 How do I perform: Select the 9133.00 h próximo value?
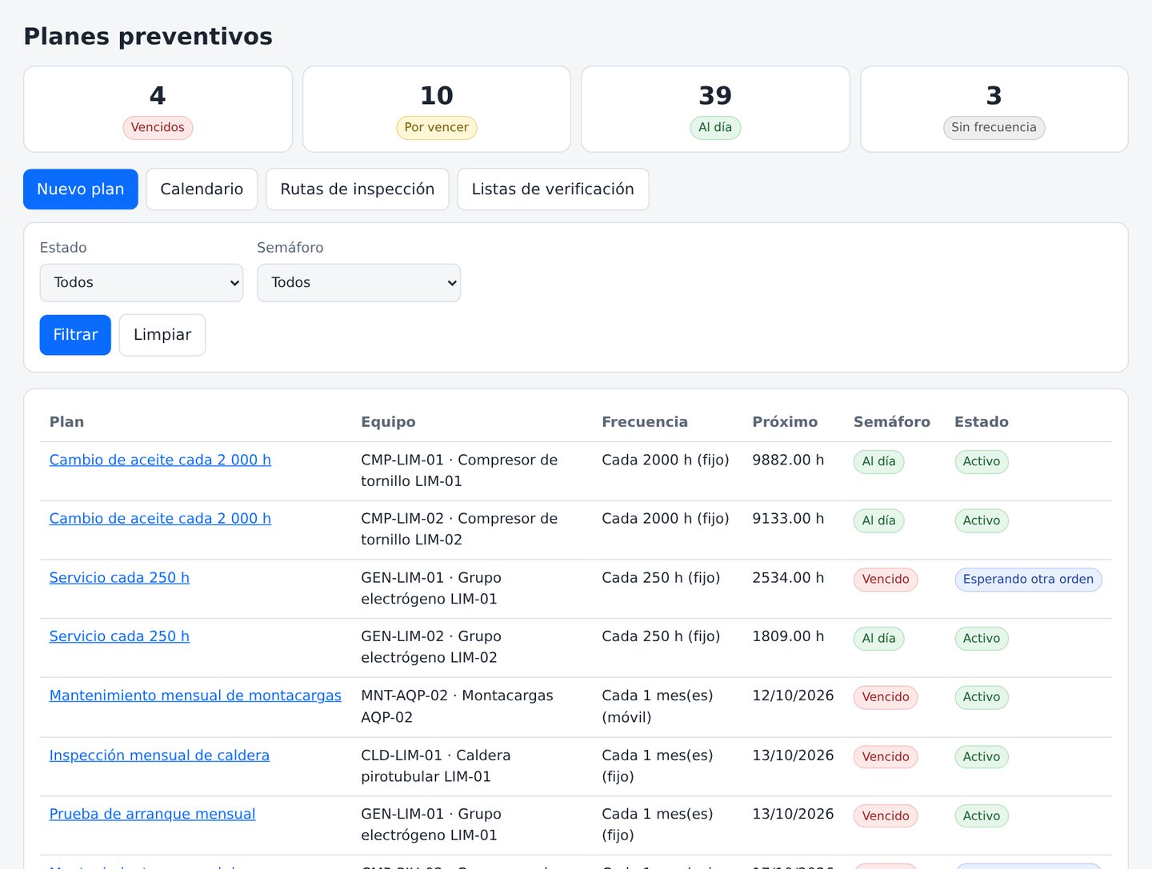788,518
